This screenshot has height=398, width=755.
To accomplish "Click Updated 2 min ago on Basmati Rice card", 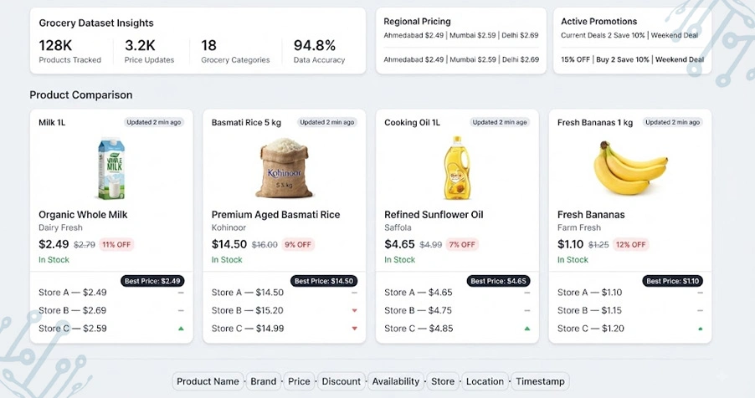I will [x=327, y=122].
